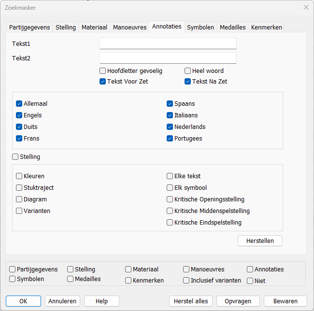Enable bottom Materiaal filter checkbox
The width and height of the screenshot is (314, 311).
click(x=128, y=269)
